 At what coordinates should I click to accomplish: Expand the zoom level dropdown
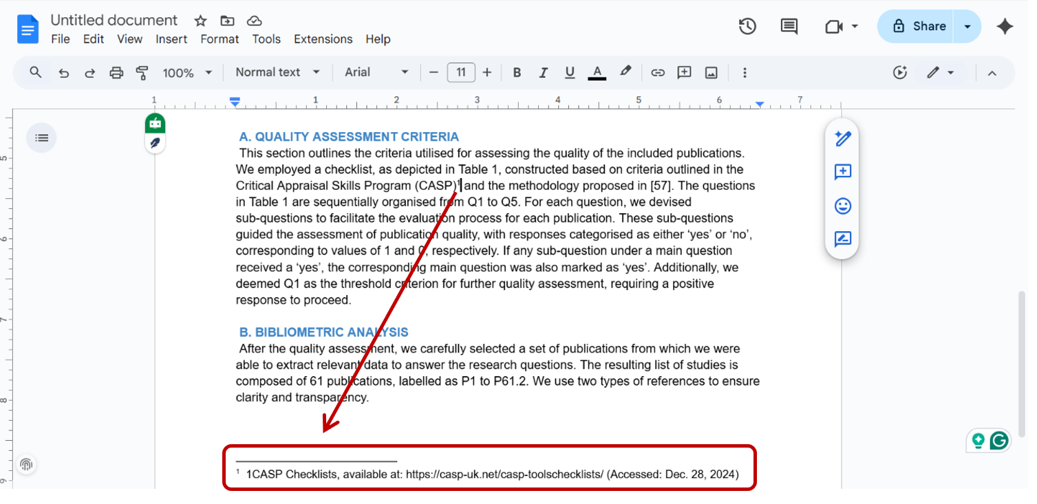coord(186,72)
